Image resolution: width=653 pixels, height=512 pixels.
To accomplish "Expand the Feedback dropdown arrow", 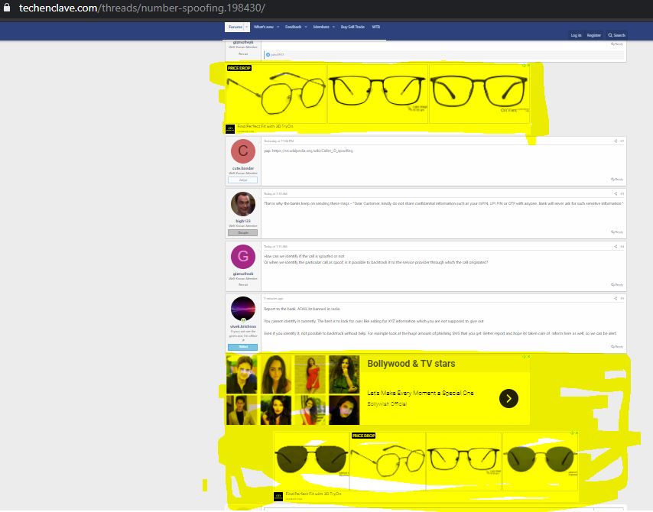I will [306, 27].
